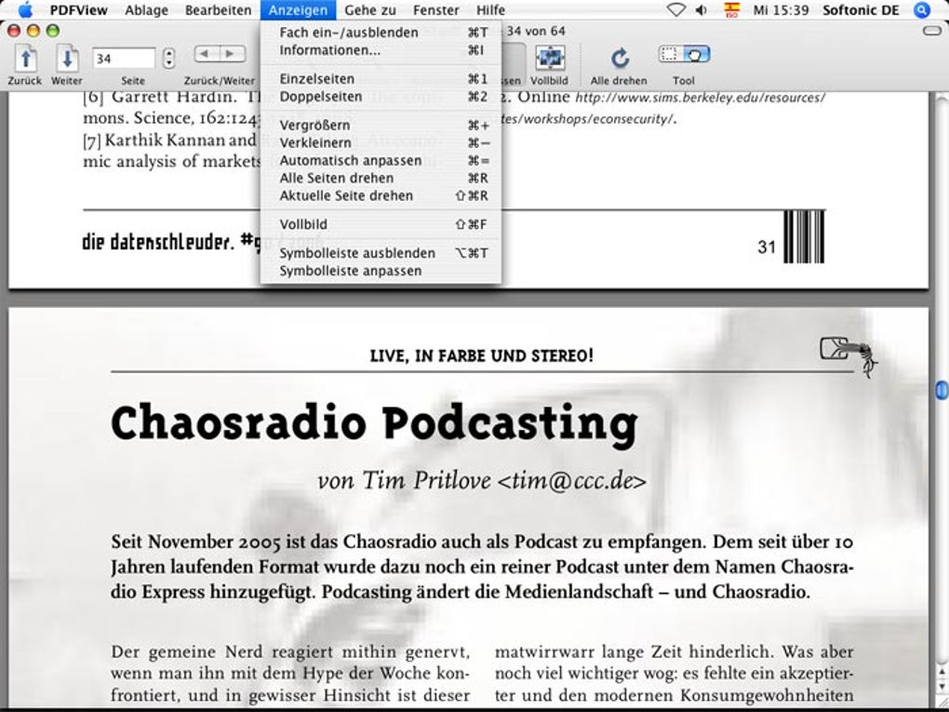Mute sound using the volume menu icon
This screenshot has width=949, height=712.
[701, 10]
